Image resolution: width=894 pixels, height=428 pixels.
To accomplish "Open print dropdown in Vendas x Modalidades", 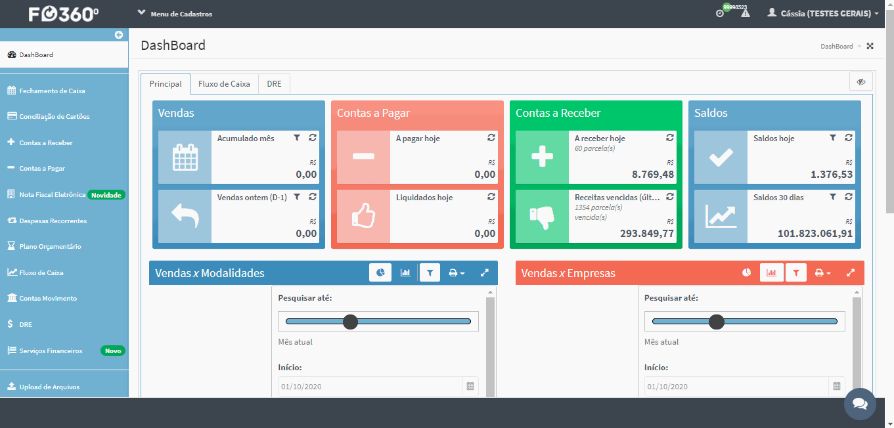I will pyautogui.click(x=457, y=272).
